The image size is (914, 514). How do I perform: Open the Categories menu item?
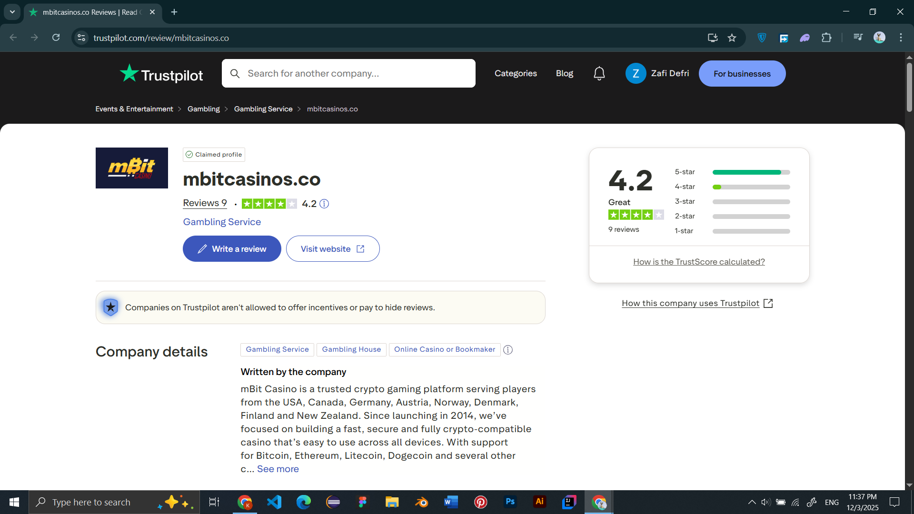pos(516,73)
